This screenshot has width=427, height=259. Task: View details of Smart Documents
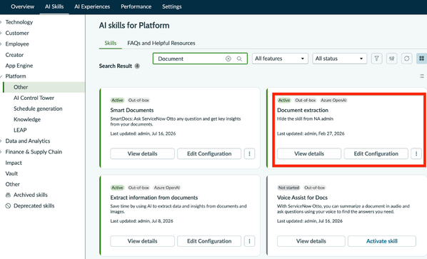click(x=142, y=153)
